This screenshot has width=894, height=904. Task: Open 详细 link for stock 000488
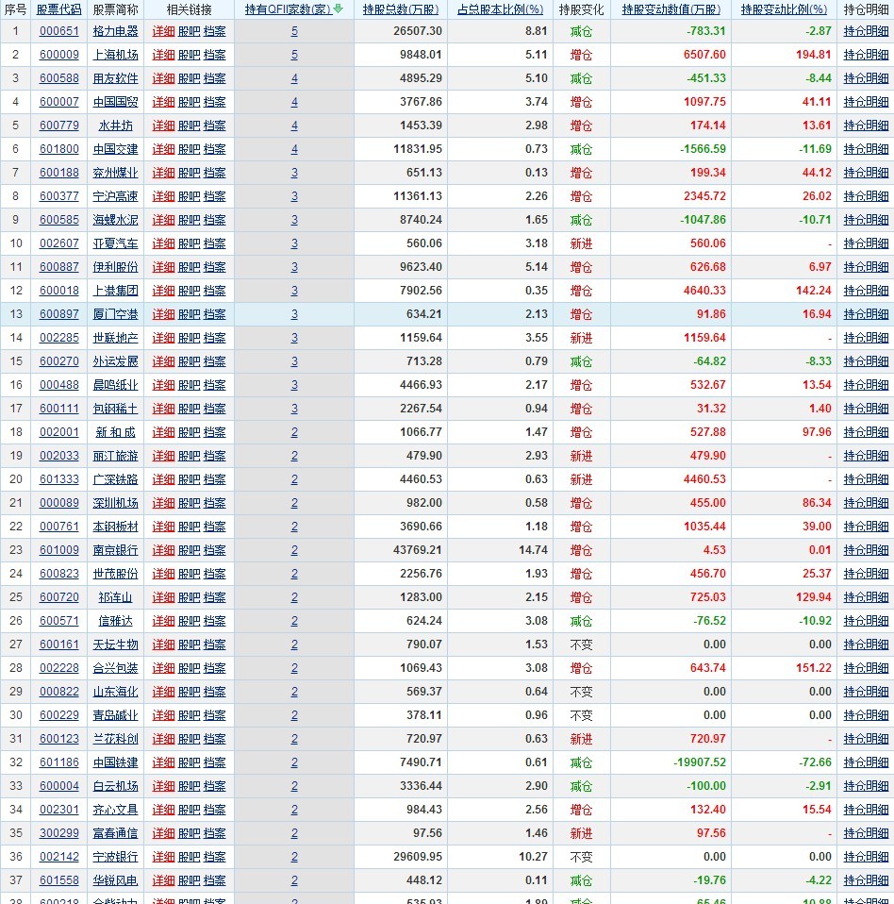point(163,385)
